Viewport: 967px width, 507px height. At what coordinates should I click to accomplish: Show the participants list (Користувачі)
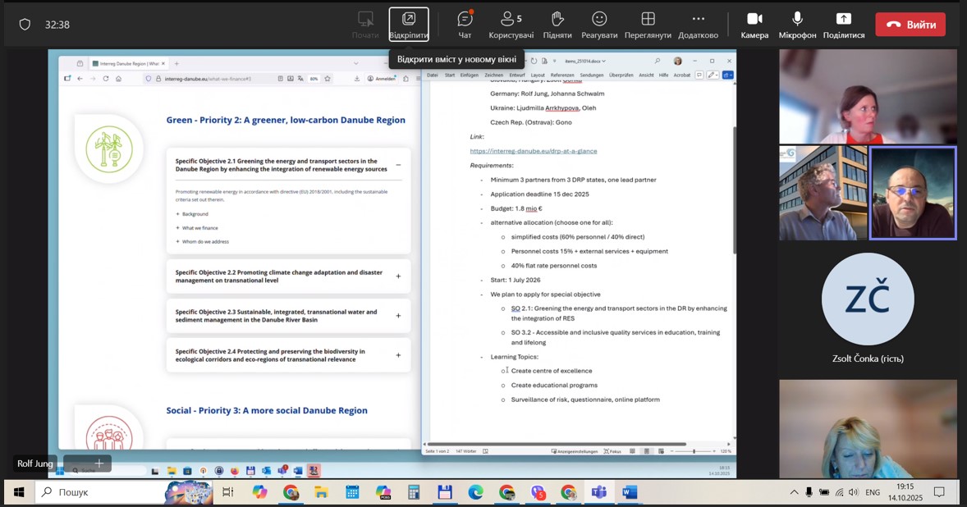(511, 25)
